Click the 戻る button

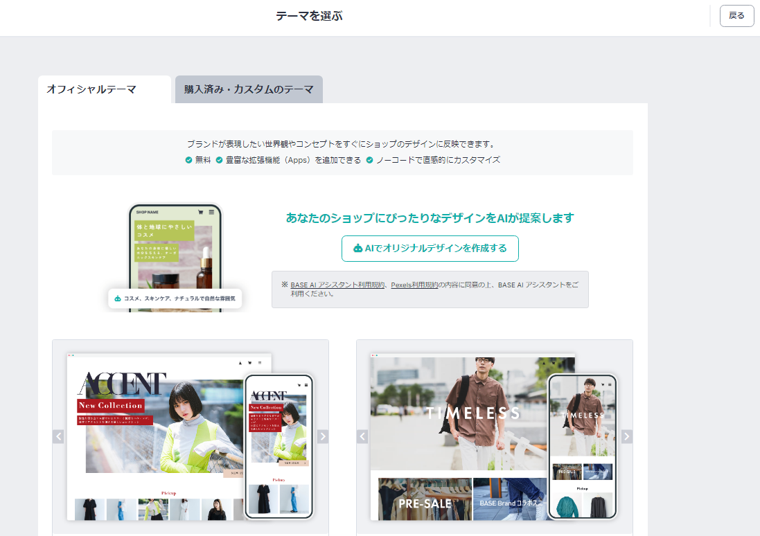click(x=736, y=16)
